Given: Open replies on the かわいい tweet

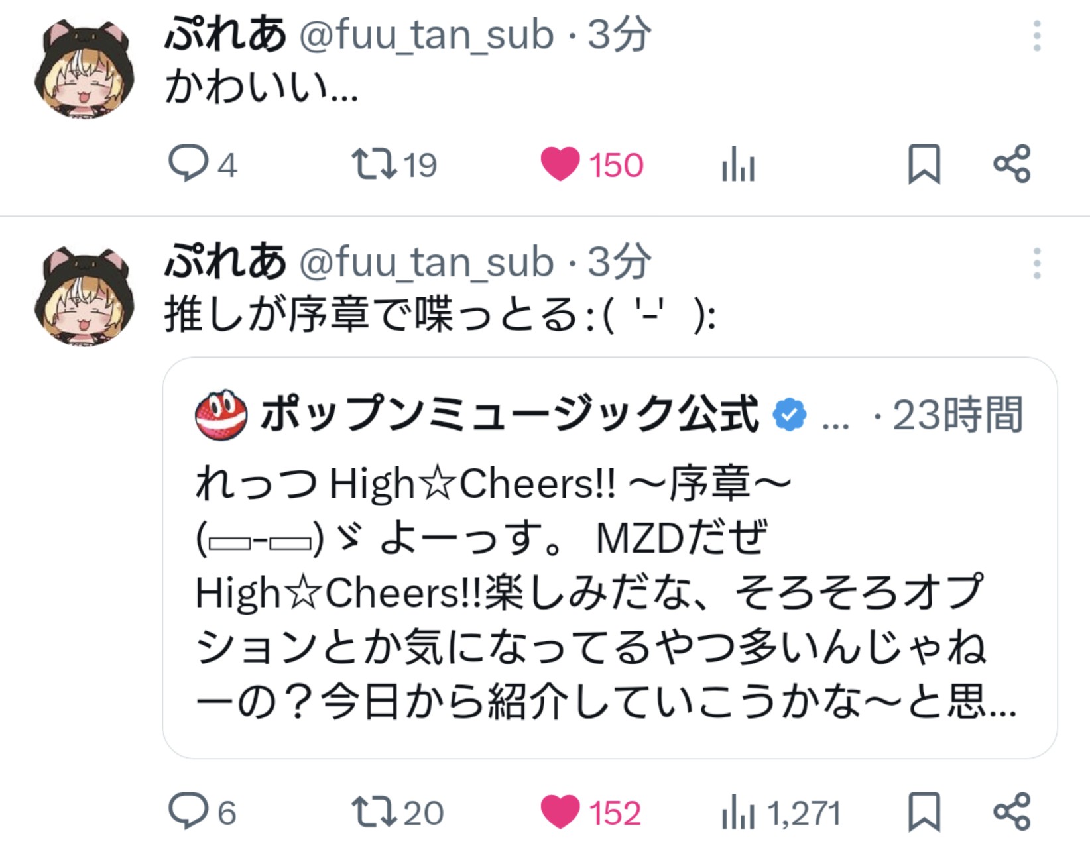Looking at the screenshot, I should [202, 164].
